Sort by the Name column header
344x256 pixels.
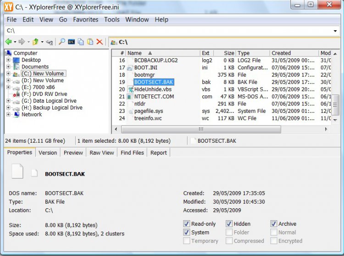[163, 53]
